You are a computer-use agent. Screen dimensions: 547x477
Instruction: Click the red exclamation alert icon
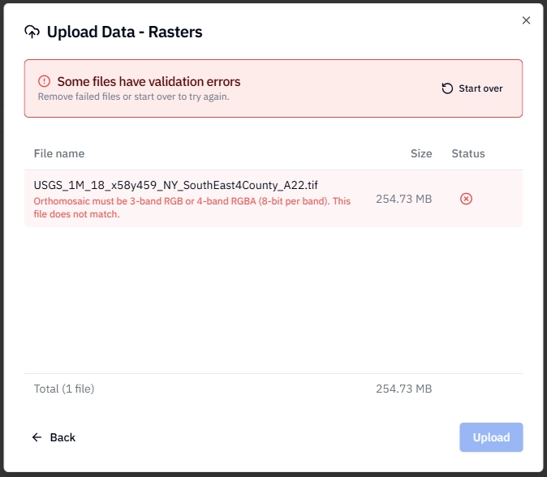(45, 81)
